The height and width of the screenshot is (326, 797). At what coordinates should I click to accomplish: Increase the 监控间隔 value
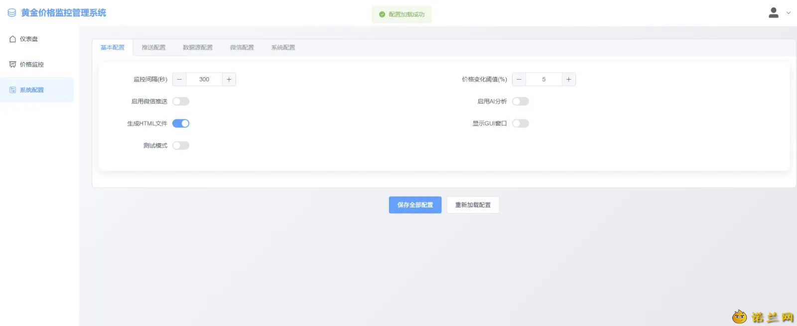click(229, 80)
